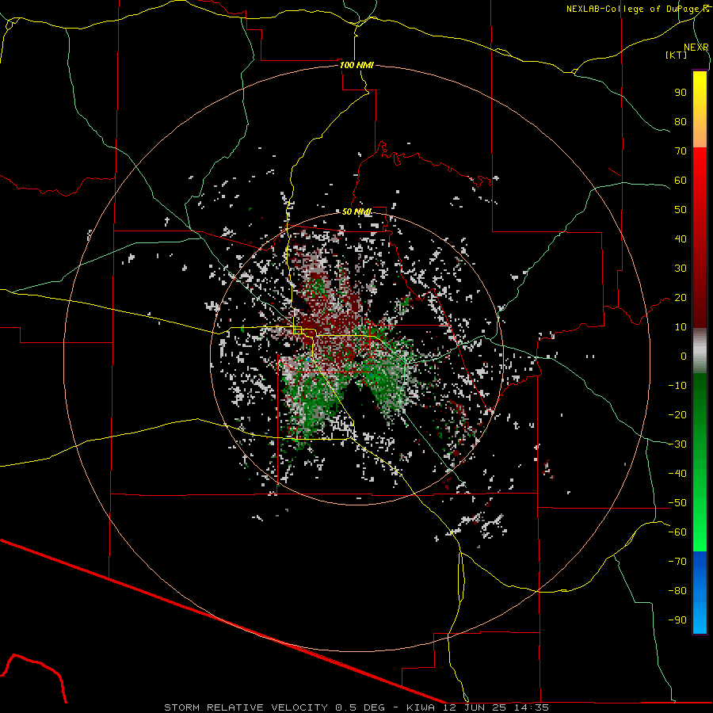Click the 30 value on the velocity scale
Viewport: 713px width, 713px height.
681,269
